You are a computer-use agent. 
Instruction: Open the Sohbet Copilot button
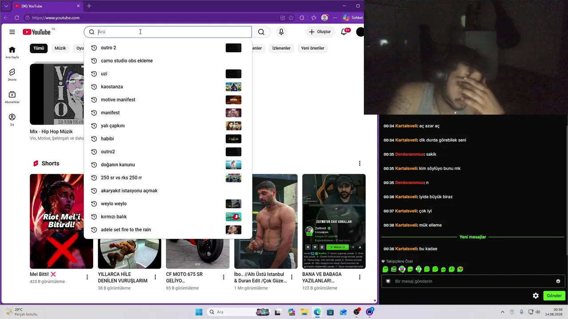[353, 18]
